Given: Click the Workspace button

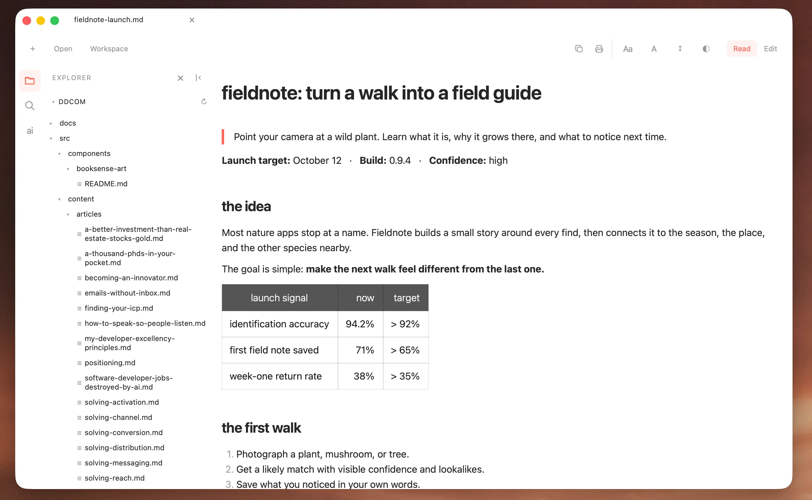Looking at the screenshot, I should 109,49.
